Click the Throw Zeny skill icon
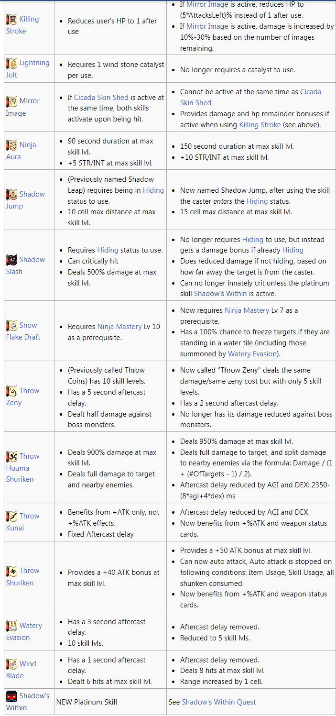The height and width of the screenshot is (716, 336). coord(11,391)
